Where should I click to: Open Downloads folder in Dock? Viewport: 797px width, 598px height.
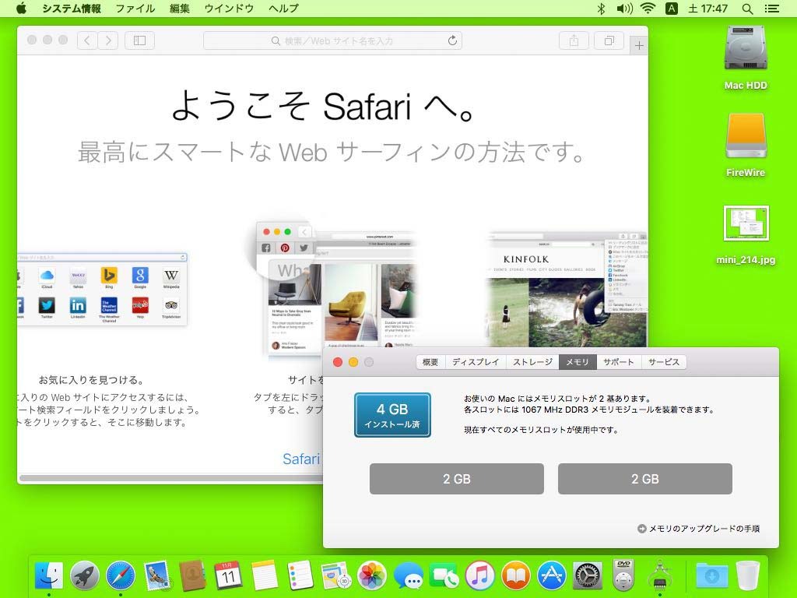[x=711, y=575]
